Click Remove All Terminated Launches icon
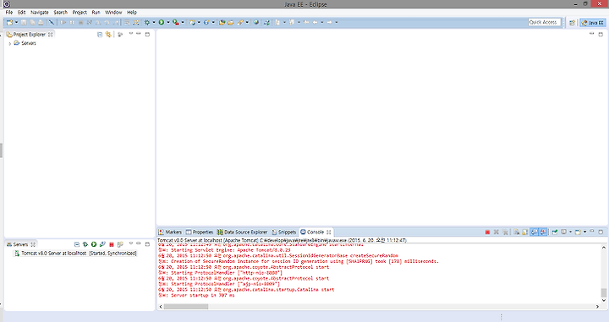 coord(505,232)
